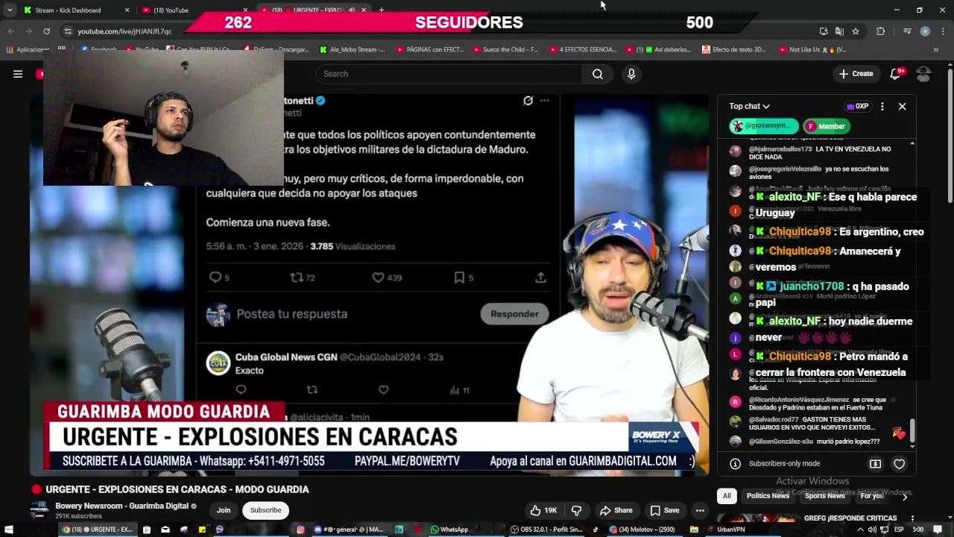The image size is (954, 537).
Task: Open a new browser tab
Action: point(382,10)
